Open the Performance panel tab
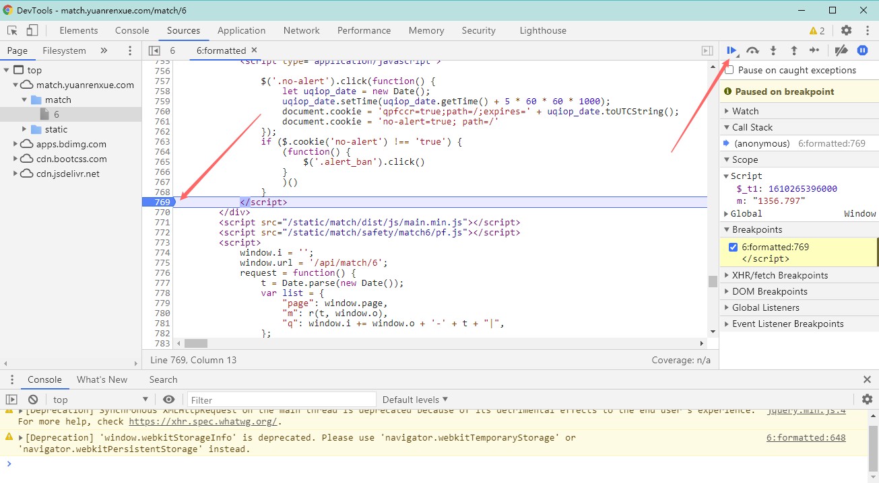This screenshot has width=879, height=483. pos(364,30)
